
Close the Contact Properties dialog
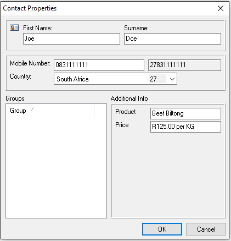(221, 8)
